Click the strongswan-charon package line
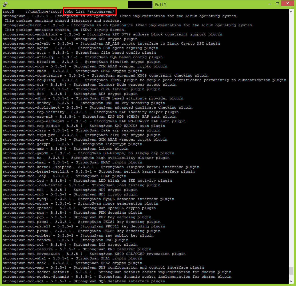296x286 pixels. click(x=128, y=25)
